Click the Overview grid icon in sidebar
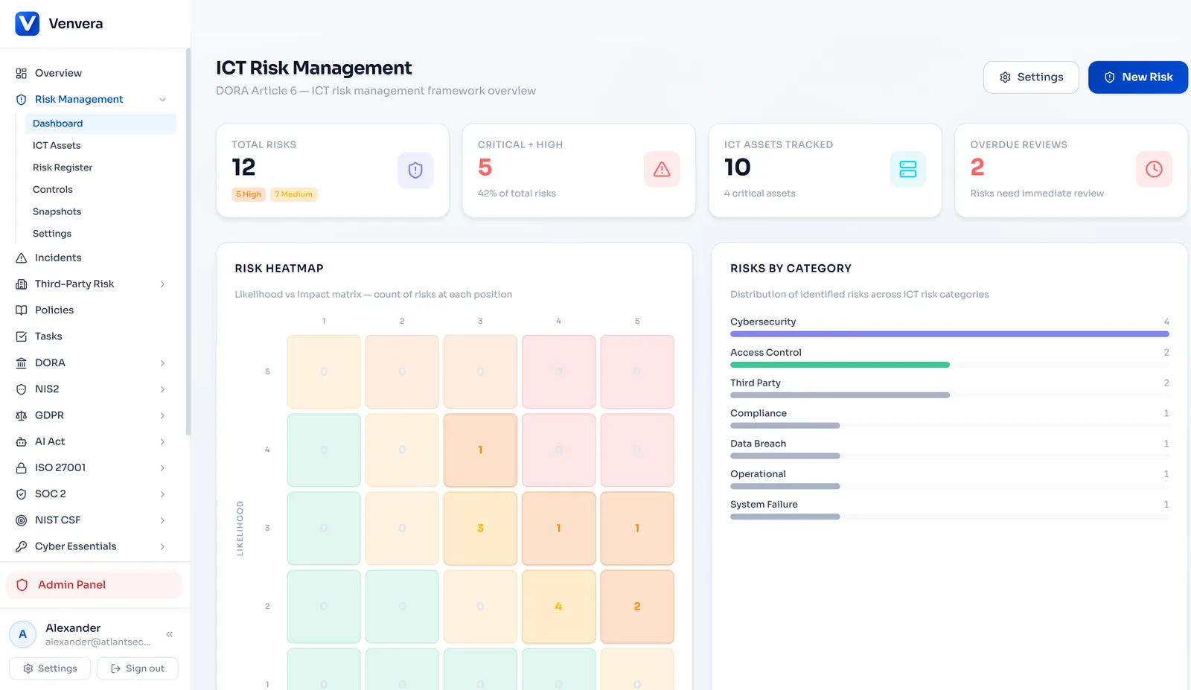Image resolution: width=1191 pixels, height=690 pixels. tap(22, 73)
